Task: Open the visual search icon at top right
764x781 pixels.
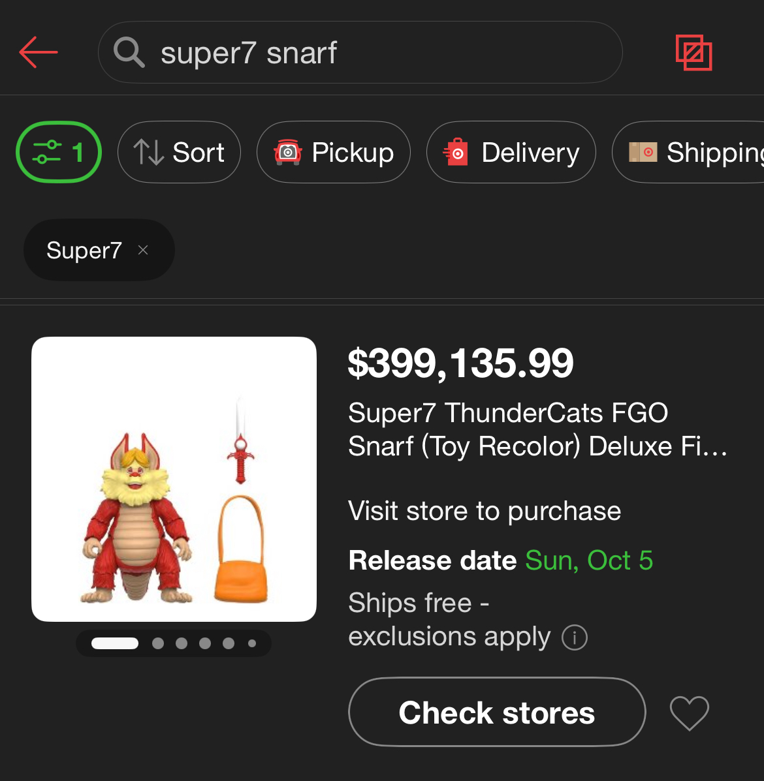Action: pyautogui.click(x=693, y=52)
